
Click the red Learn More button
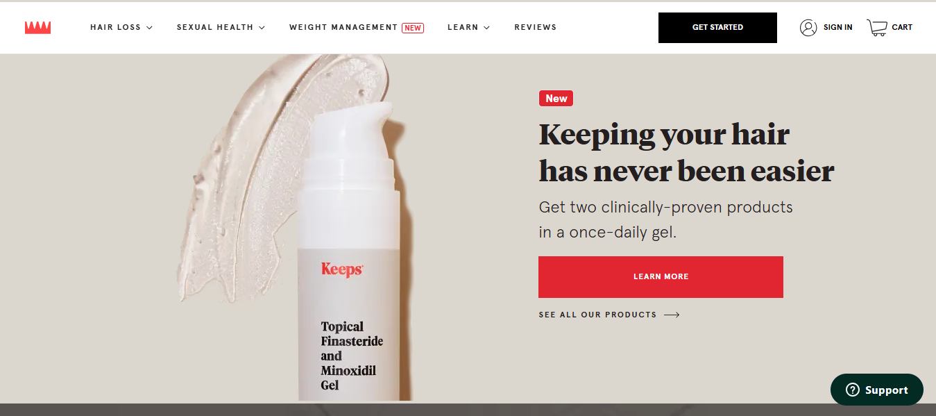pos(661,277)
